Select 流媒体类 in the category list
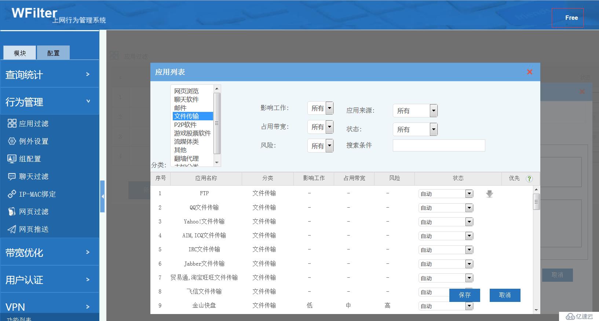Viewport: 599px width, 321px height. tap(193, 142)
